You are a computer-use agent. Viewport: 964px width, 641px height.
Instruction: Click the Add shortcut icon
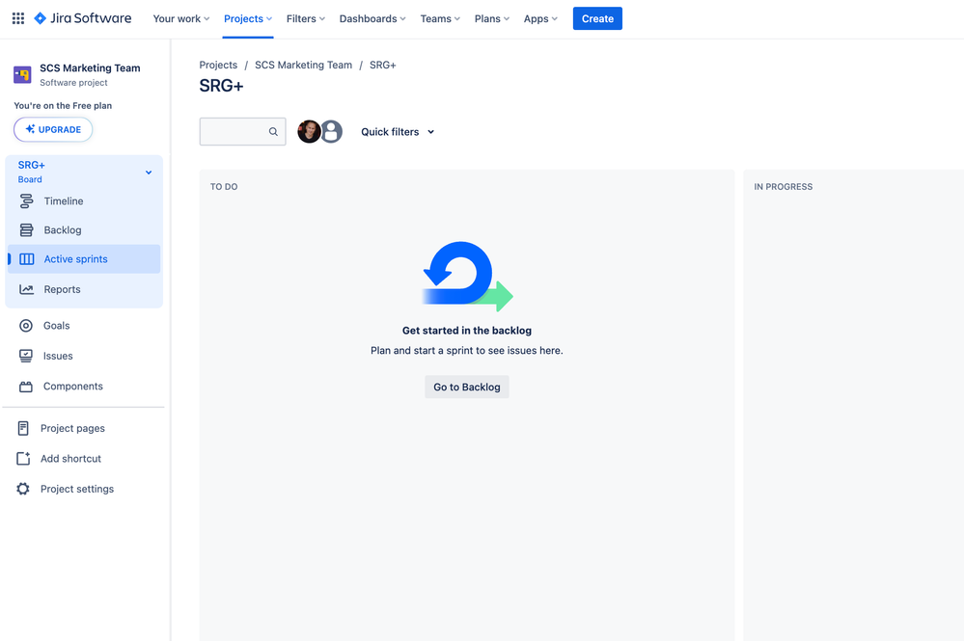[23, 459]
